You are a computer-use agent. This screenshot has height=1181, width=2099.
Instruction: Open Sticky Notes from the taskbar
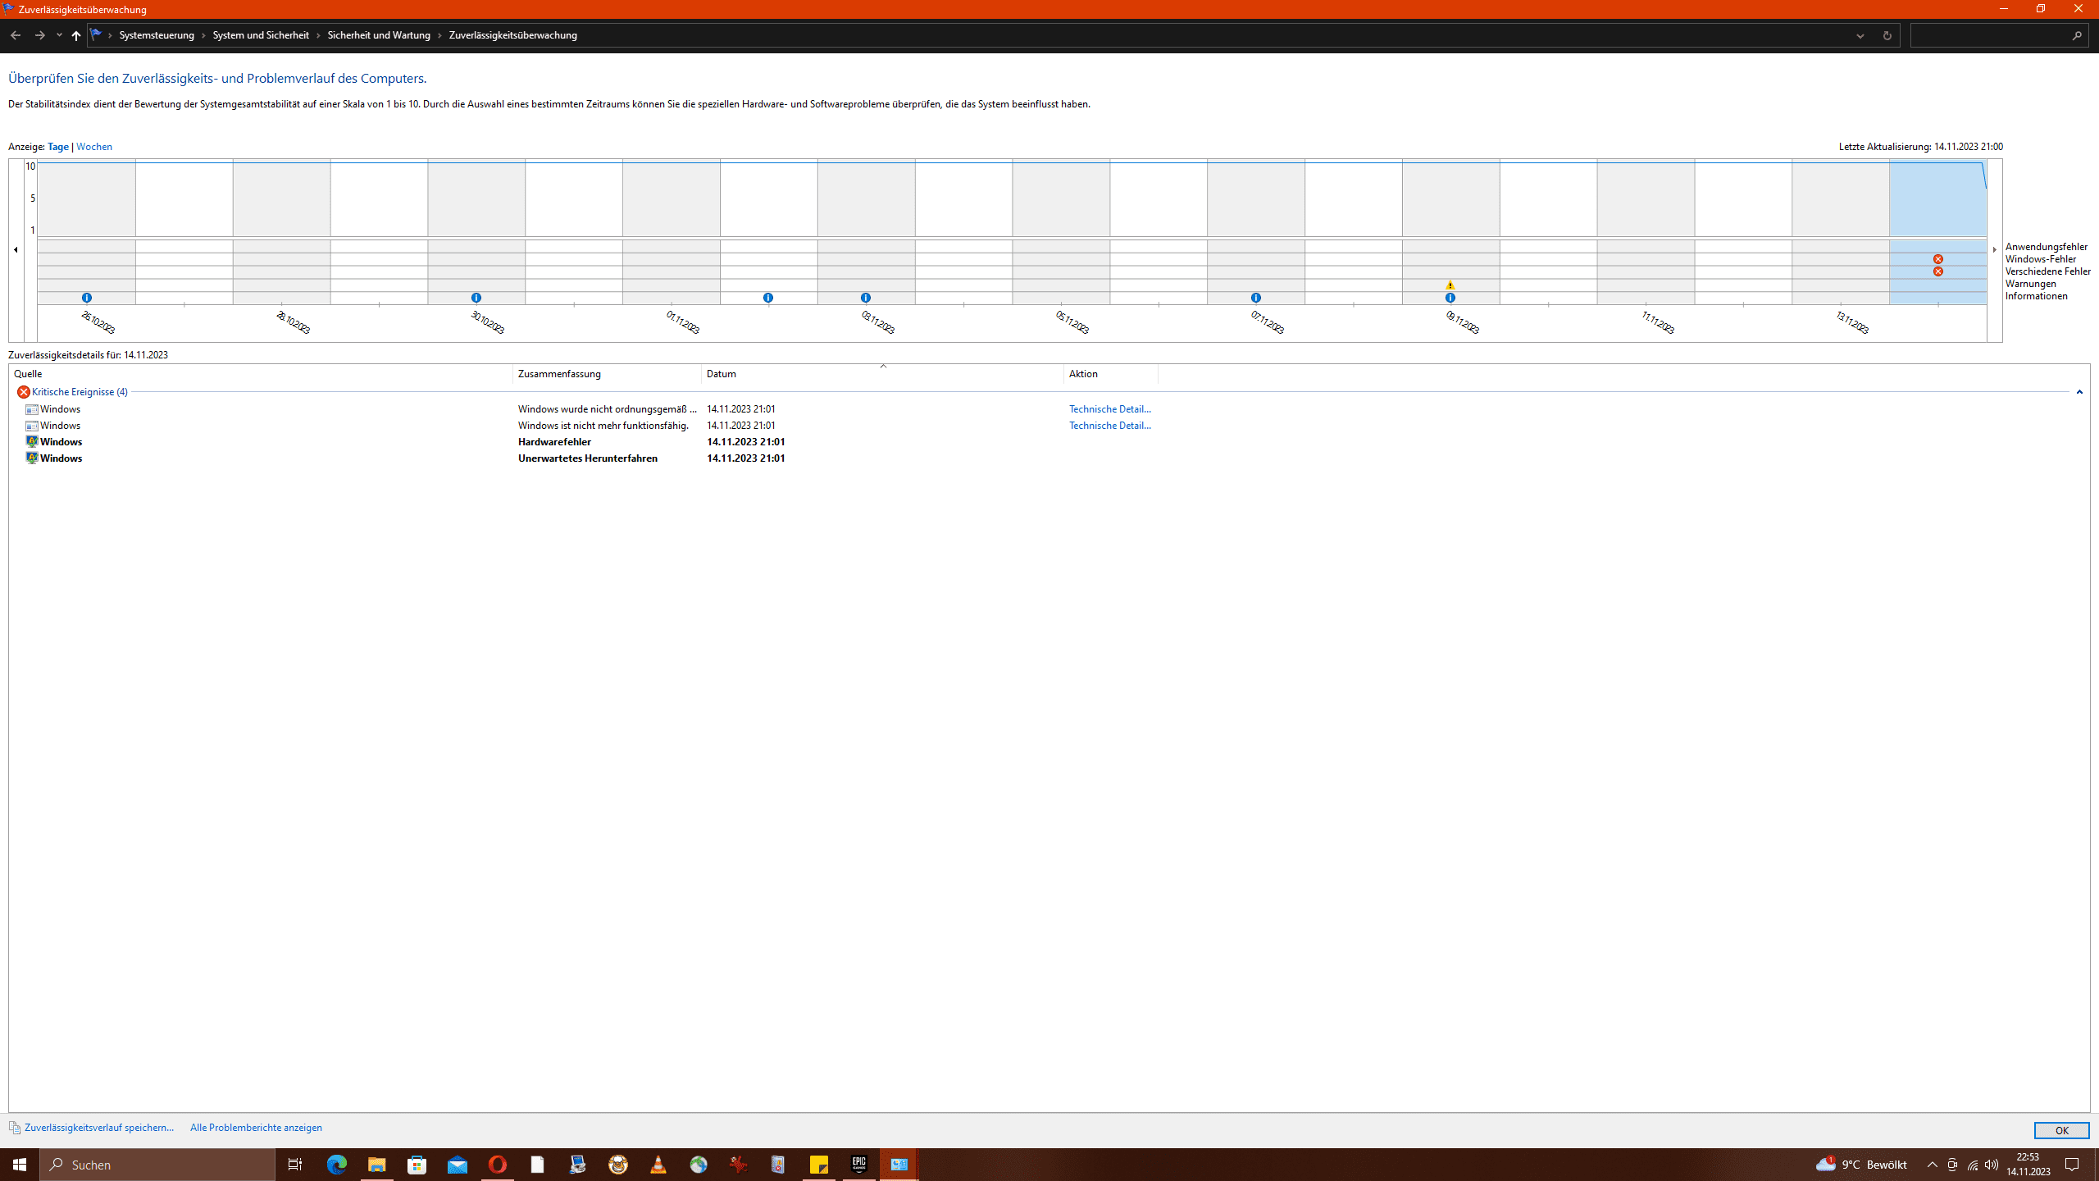(819, 1165)
